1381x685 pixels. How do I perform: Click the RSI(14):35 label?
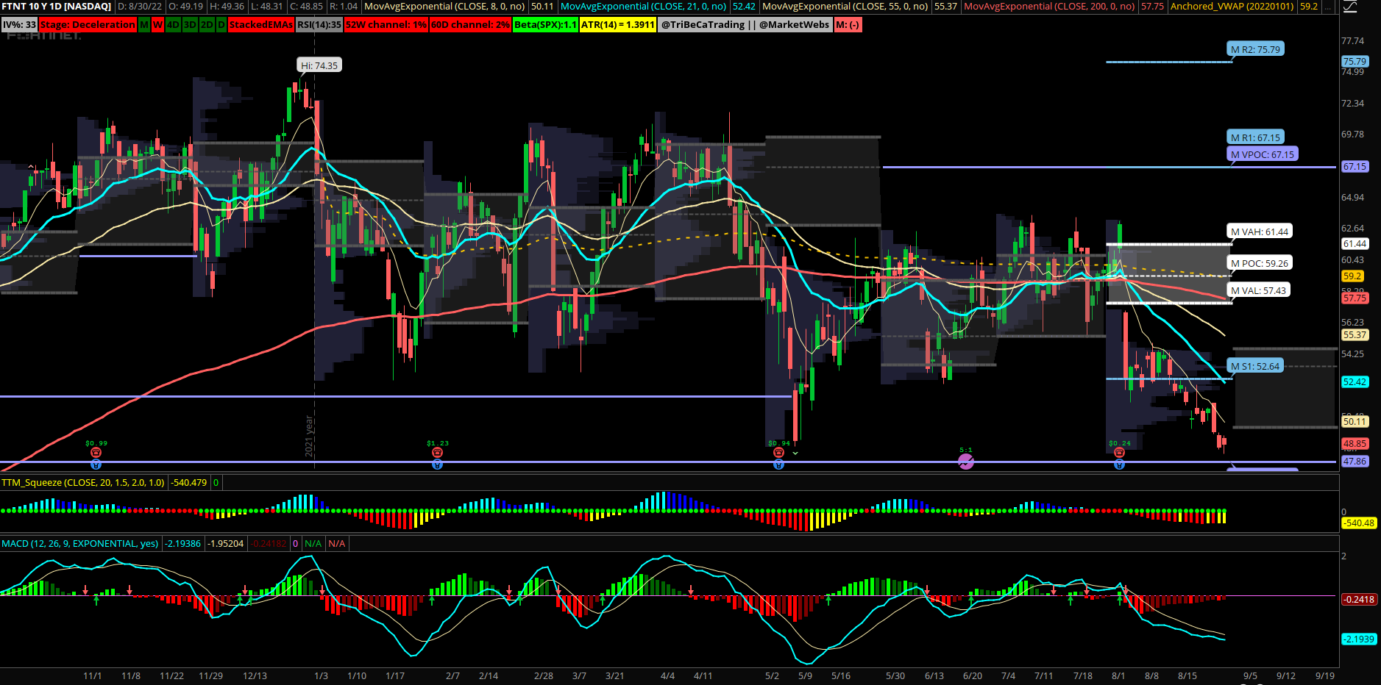(x=319, y=24)
